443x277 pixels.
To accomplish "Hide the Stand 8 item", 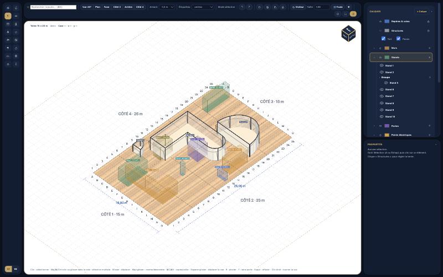I will coord(382,103).
